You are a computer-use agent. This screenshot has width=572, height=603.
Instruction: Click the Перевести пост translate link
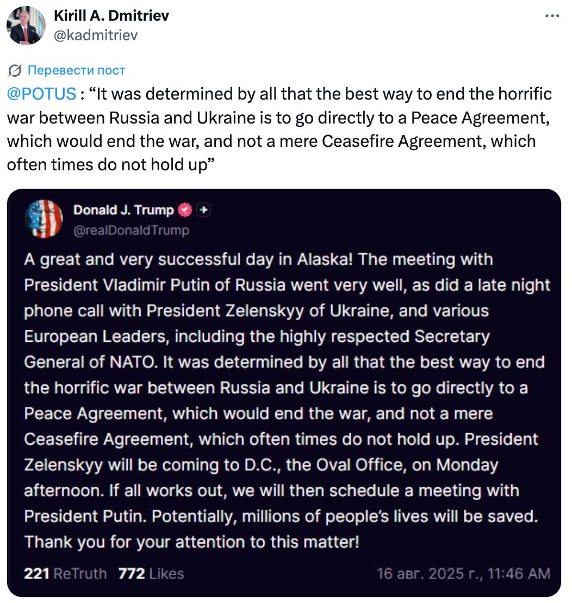point(76,70)
